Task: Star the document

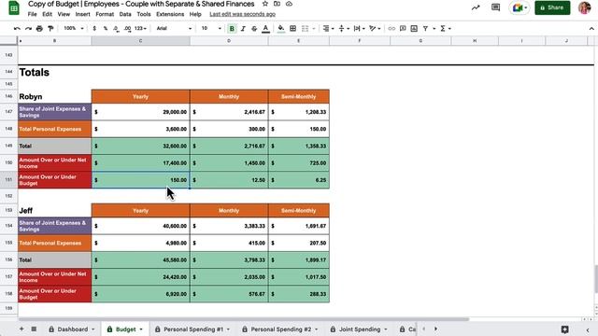Action: [265, 4]
